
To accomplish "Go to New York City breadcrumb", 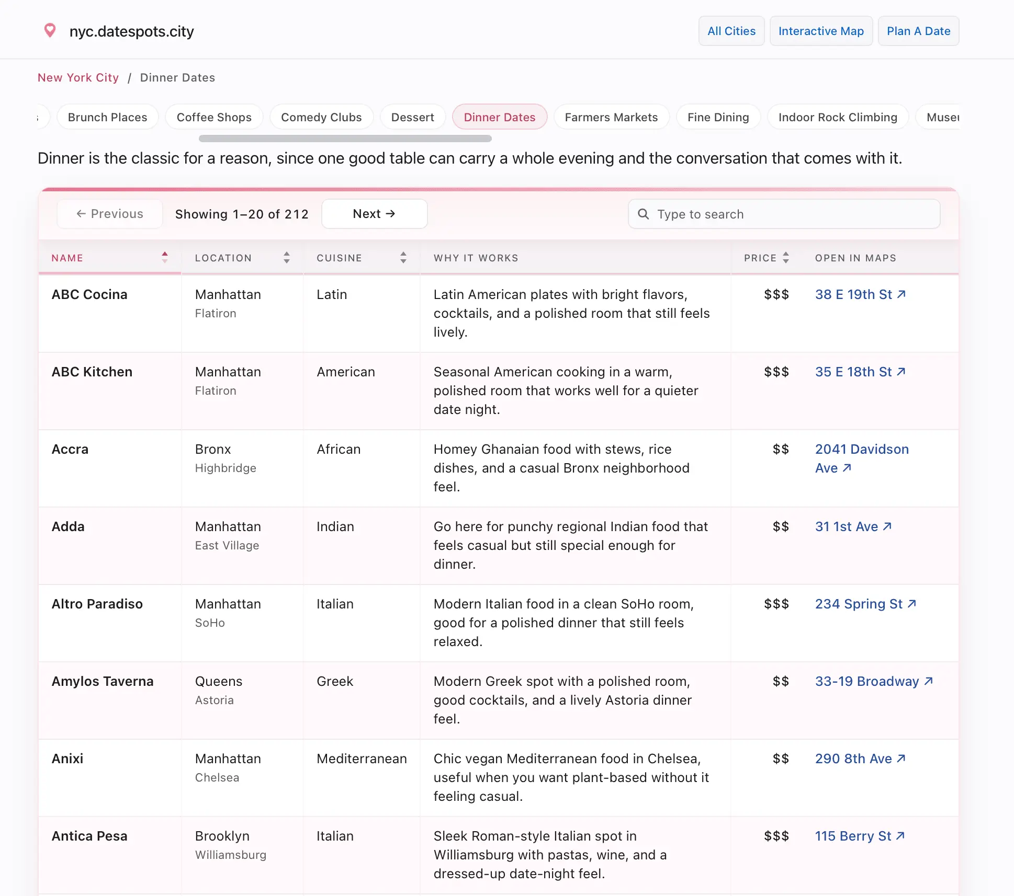I will click(78, 77).
